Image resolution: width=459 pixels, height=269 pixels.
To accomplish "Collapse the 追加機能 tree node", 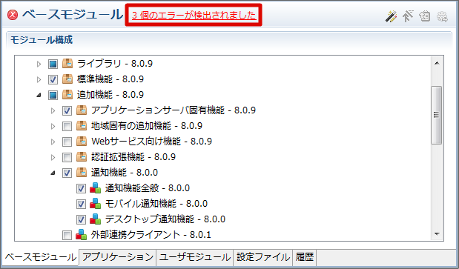I will pyautogui.click(x=39, y=95).
